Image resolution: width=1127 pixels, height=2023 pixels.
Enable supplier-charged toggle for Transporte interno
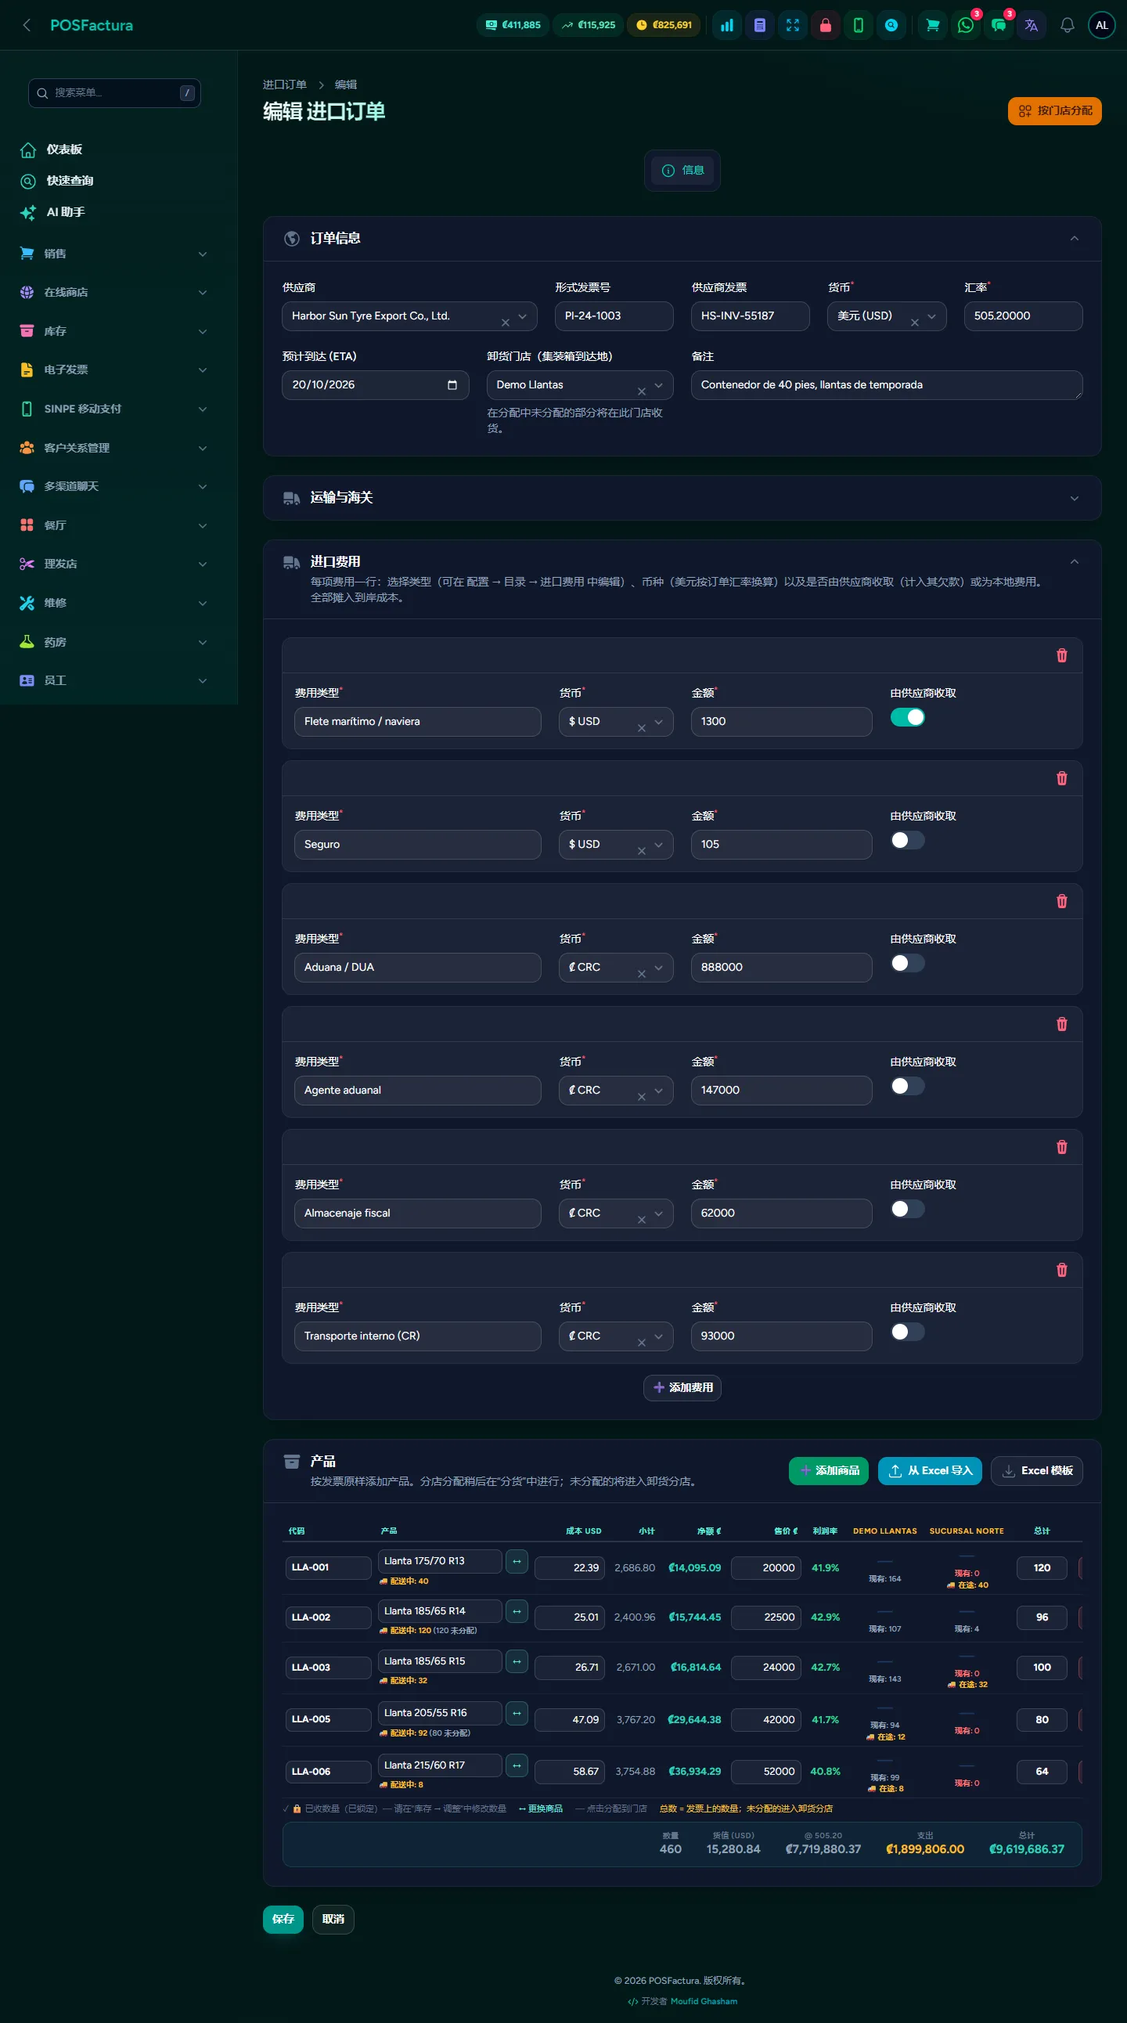click(907, 1332)
